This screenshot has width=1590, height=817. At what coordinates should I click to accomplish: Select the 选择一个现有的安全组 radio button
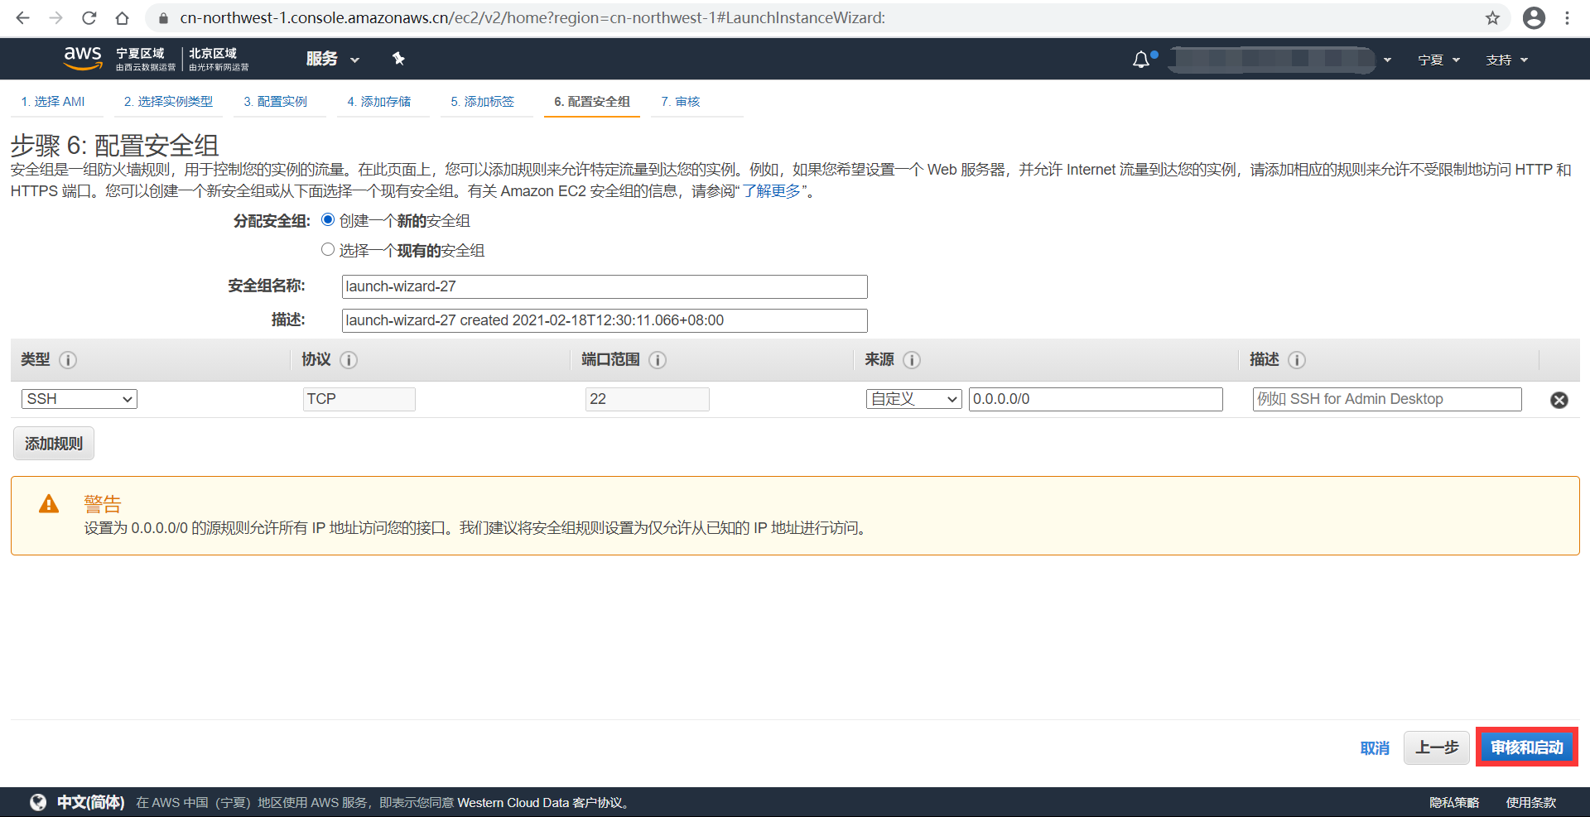click(x=328, y=249)
